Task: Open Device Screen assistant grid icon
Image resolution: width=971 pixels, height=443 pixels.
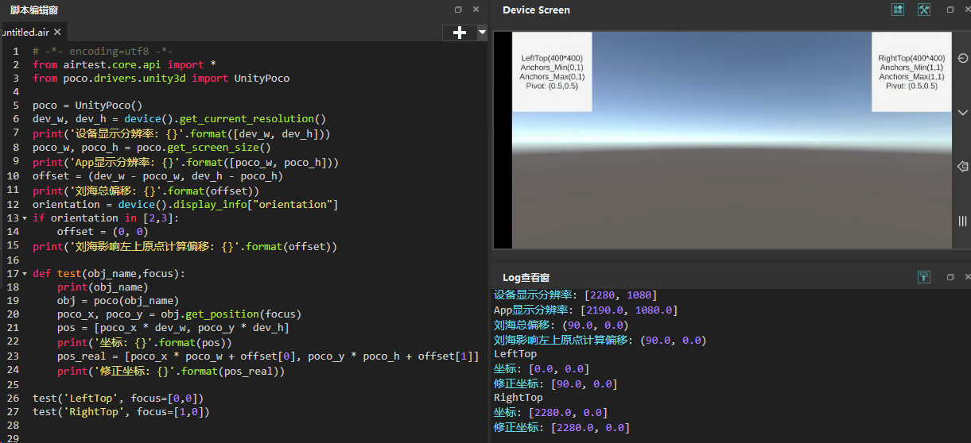Action: coord(899,10)
